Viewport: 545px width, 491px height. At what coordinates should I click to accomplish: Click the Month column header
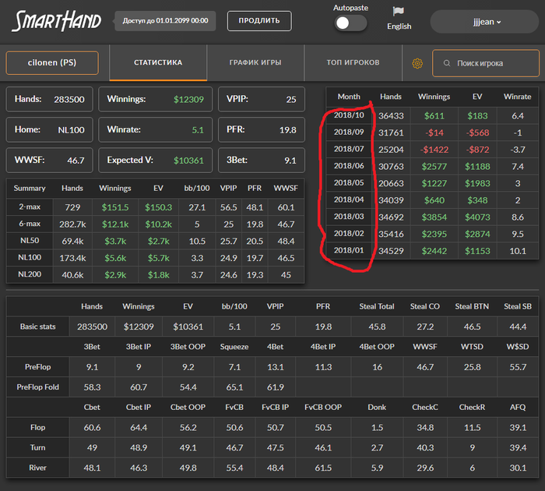tap(349, 97)
